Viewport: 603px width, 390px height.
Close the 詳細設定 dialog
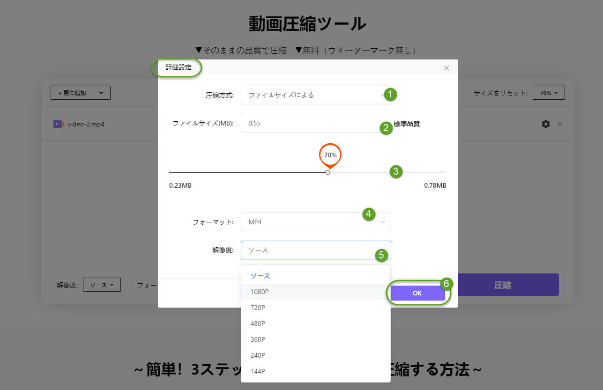(x=446, y=68)
